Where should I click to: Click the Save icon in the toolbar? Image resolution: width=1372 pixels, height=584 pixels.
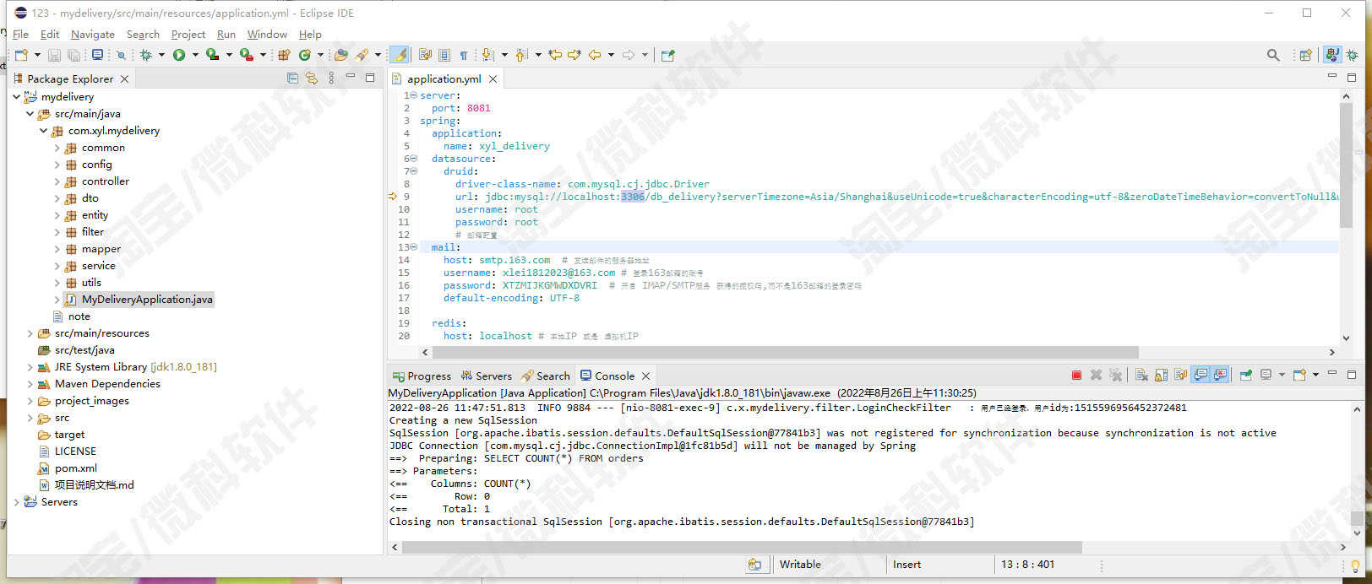click(x=54, y=55)
